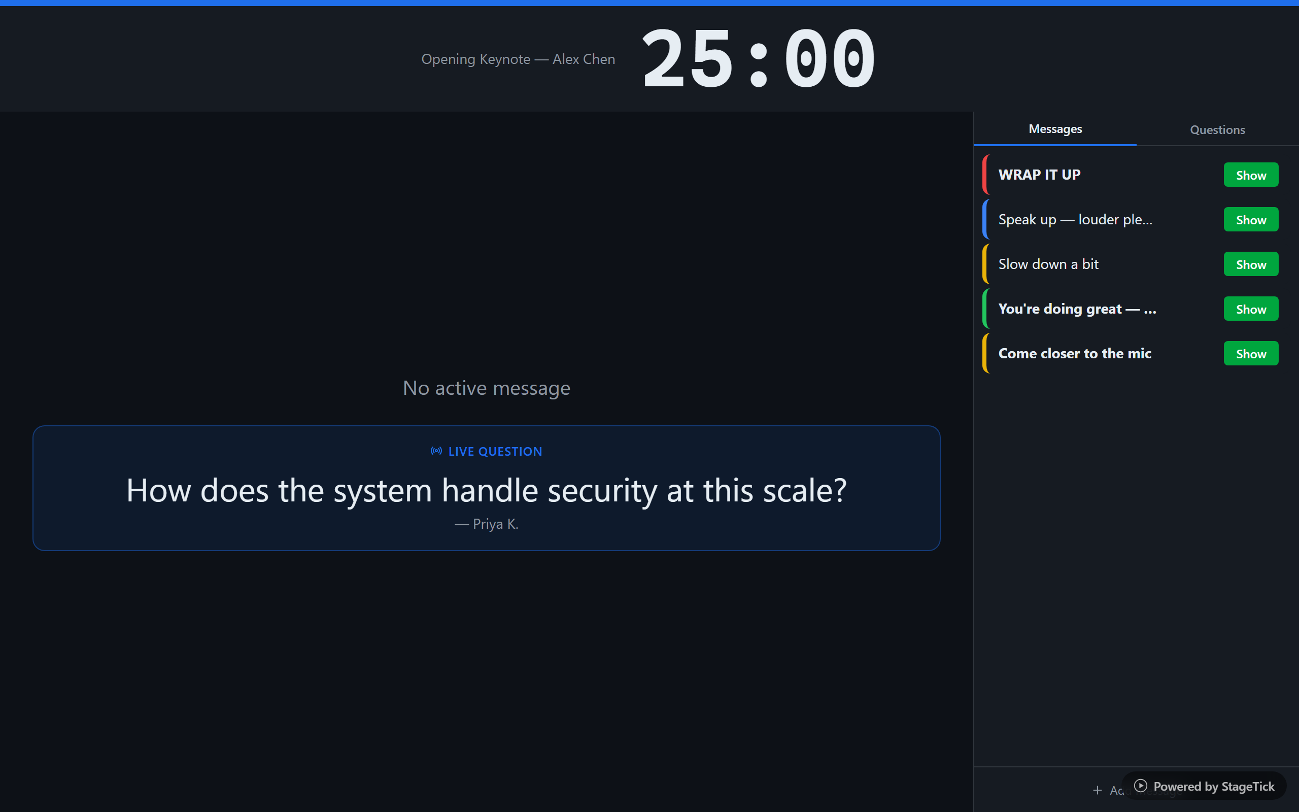
Task: Click the blue accent bar on Speak up message
Action: (985, 219)
